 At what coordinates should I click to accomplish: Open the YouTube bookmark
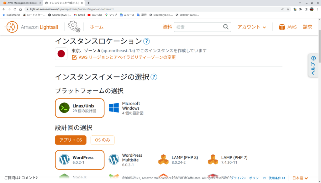tap(95, 15)
